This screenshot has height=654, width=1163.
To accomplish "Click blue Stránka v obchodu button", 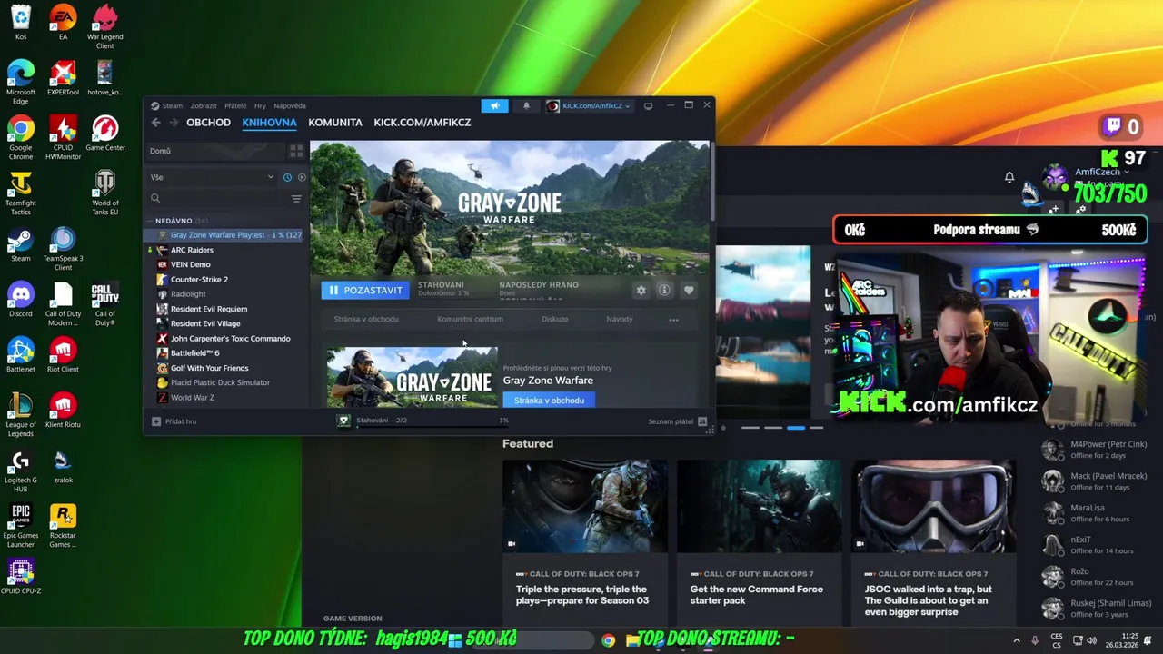I will click(x=549, y=400).
